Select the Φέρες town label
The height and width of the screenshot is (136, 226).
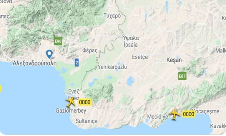click(90, 51)
